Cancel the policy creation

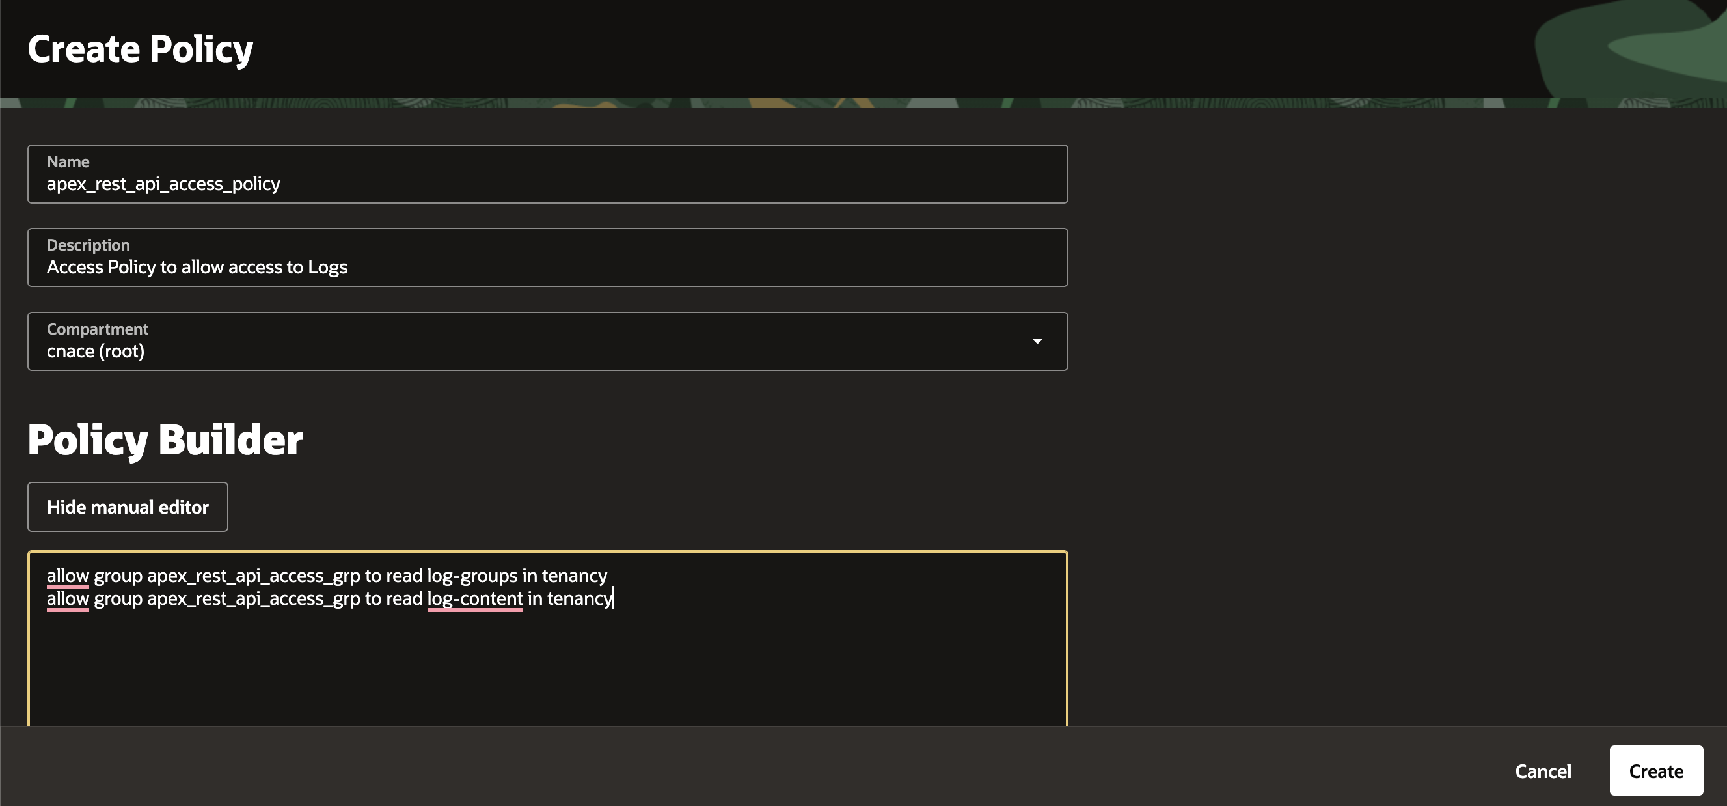click(1543, 770)
